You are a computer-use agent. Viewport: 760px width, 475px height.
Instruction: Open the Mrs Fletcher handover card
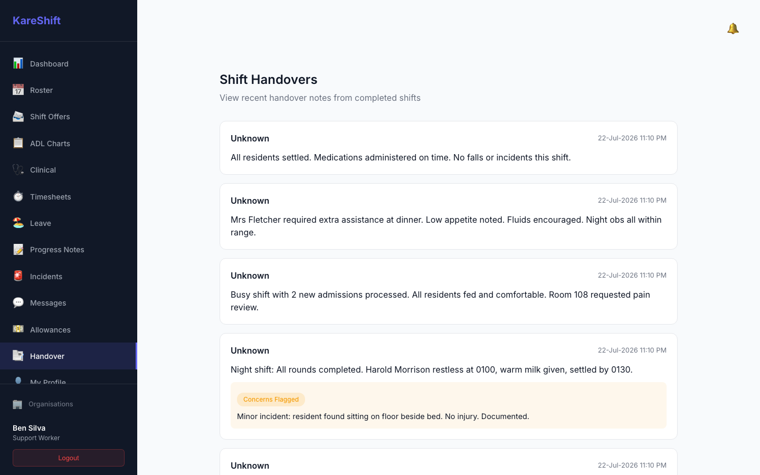click(449, 216)
